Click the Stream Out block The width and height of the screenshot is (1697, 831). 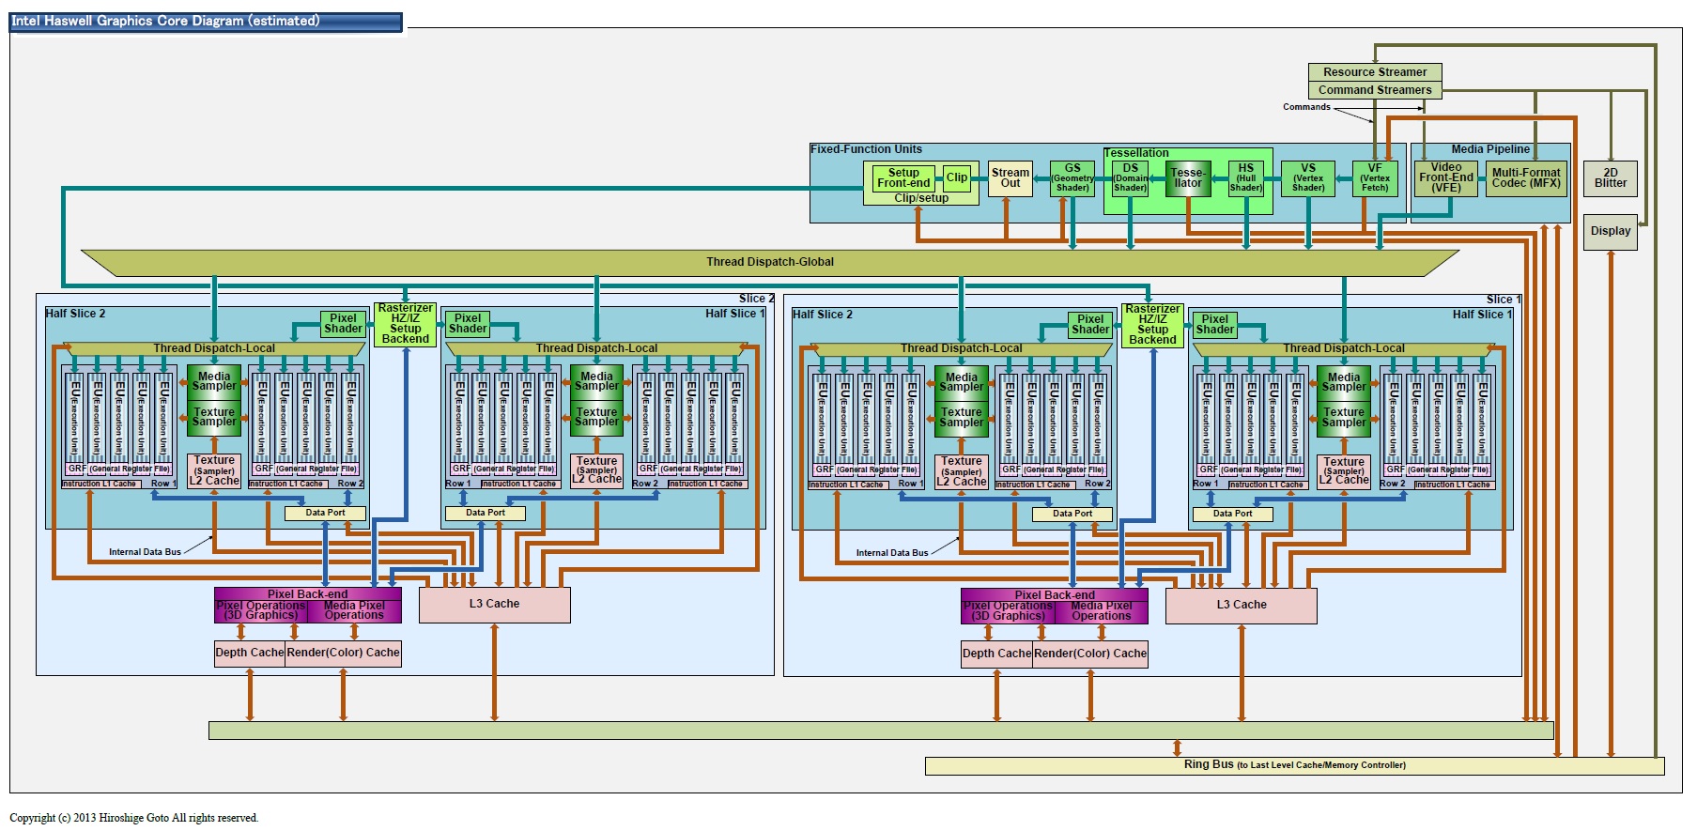[1010, 178]
